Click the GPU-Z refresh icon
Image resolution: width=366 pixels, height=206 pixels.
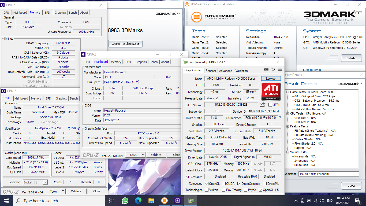pyautogui.click(x=273, y=69)
